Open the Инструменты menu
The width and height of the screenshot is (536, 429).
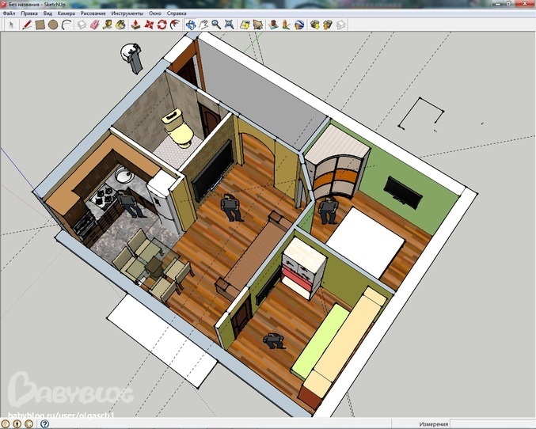pos(127,13)
